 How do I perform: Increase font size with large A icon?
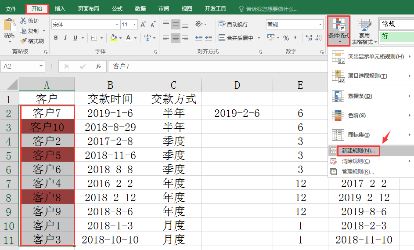pos(143,25)
